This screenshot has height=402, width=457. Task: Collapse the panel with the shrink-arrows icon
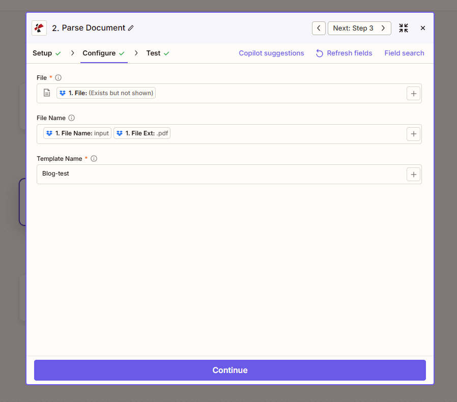403,28
